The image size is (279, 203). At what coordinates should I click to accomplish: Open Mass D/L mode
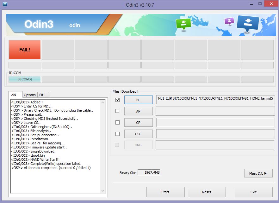[258, 173]
